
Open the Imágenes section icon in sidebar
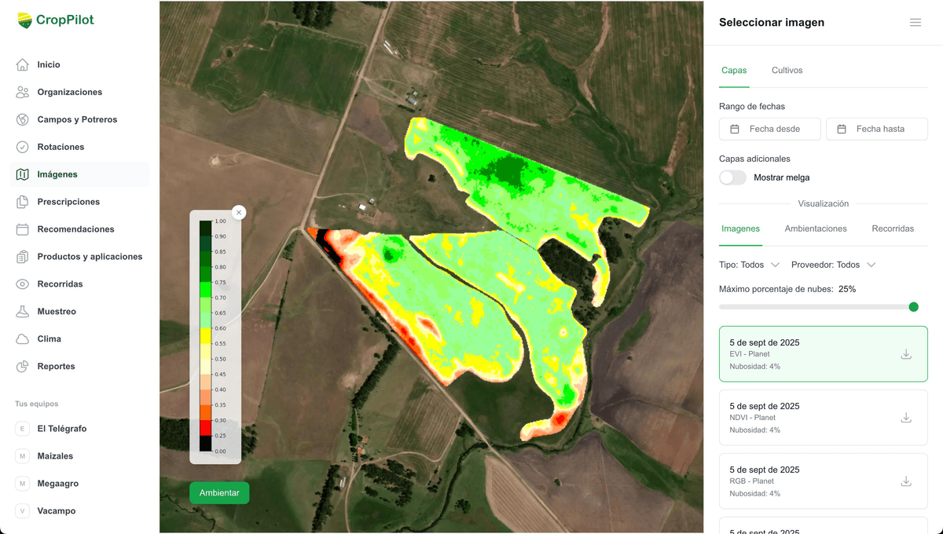click(x=21, y=174)
